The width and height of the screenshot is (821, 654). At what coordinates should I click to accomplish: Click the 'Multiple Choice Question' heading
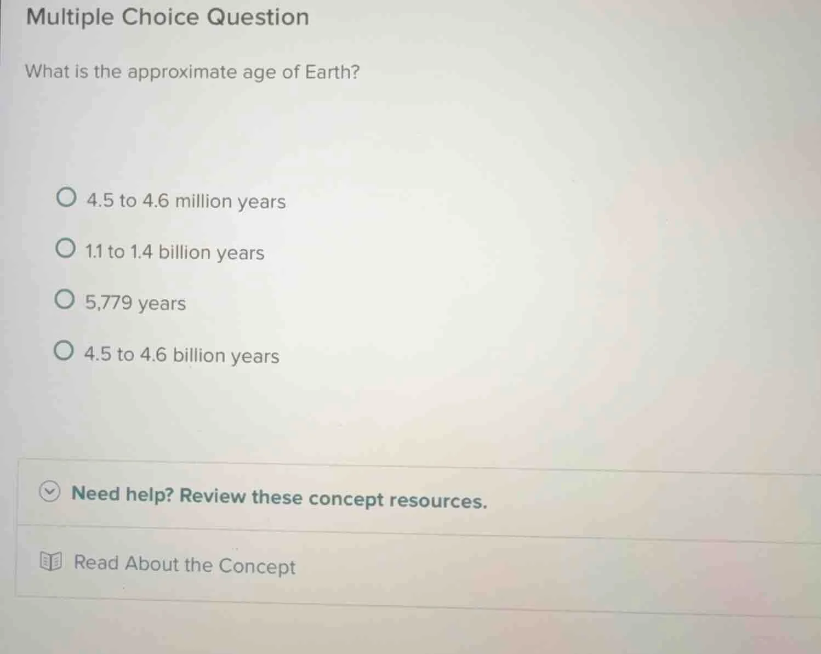pos(167,16)
